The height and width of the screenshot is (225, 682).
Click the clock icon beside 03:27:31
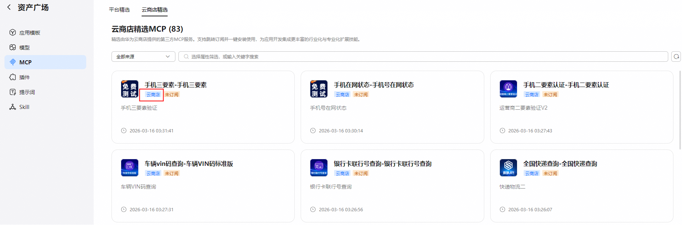[124, 209]
